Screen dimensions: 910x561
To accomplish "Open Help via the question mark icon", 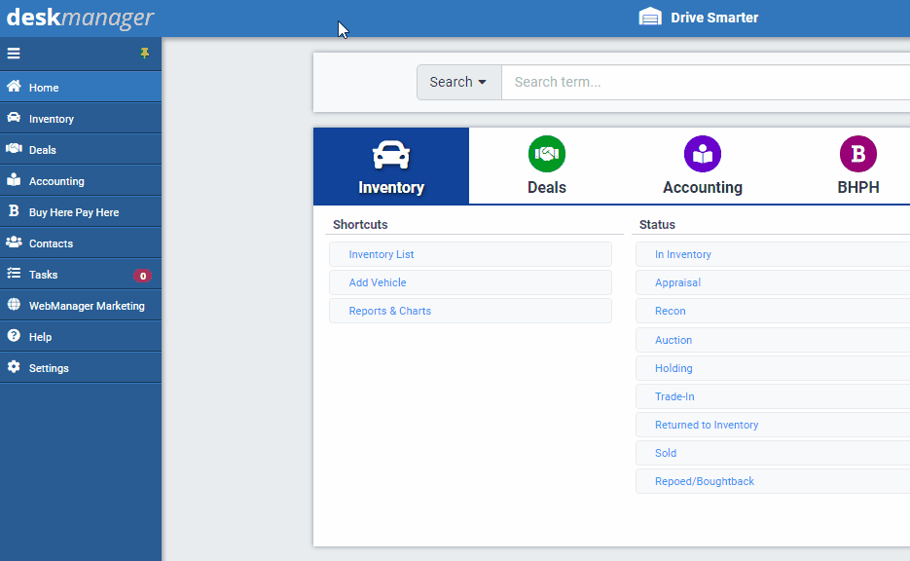I will coord(14,336).
